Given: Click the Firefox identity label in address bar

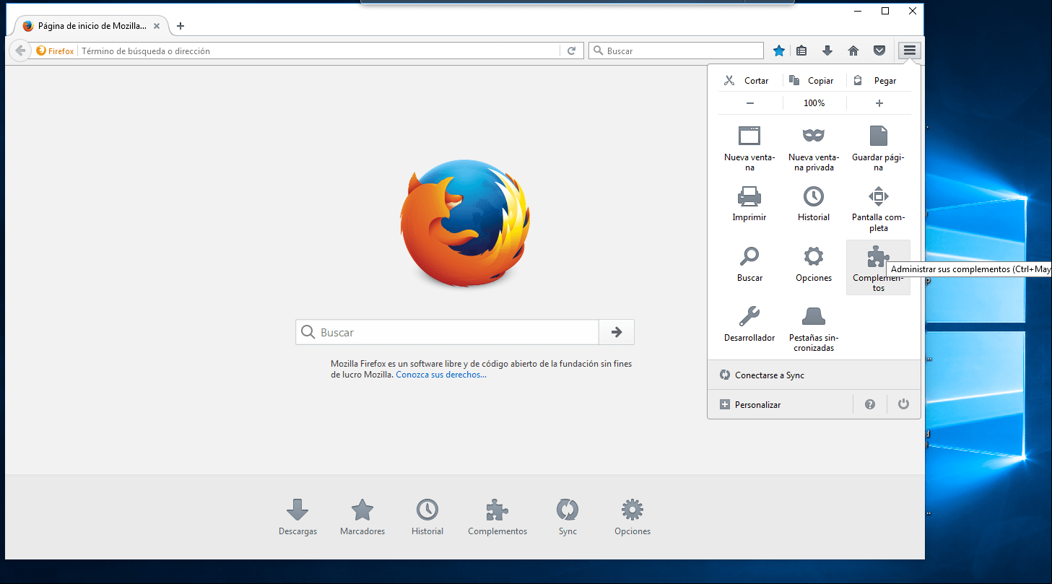Looking at the screenshot, I should [55, 51].
